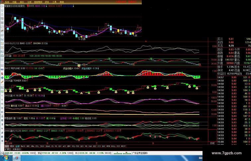Select the CCI indicator tab
This screenshot has height=161, width=251.
[x=99, y=146]
